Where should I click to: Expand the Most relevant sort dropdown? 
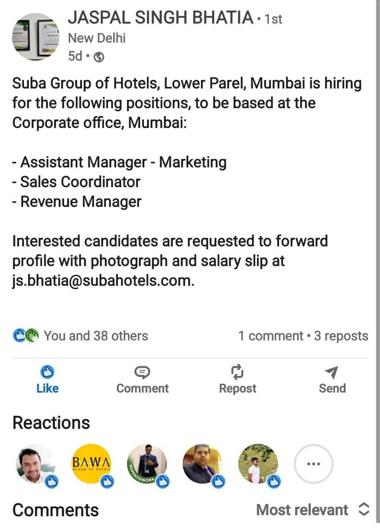click(302, 510)
